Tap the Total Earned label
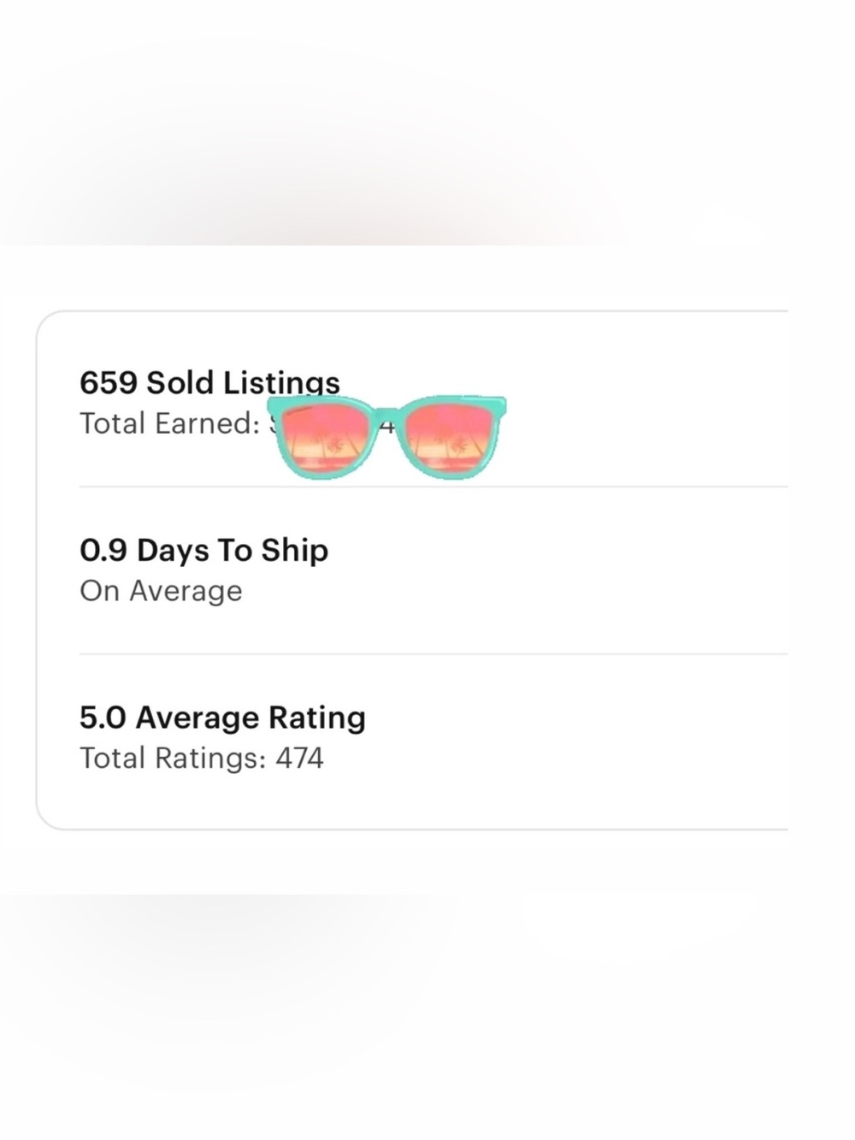Image resolution: width=855 pixels, height=1140 pixels. point(169,423)
